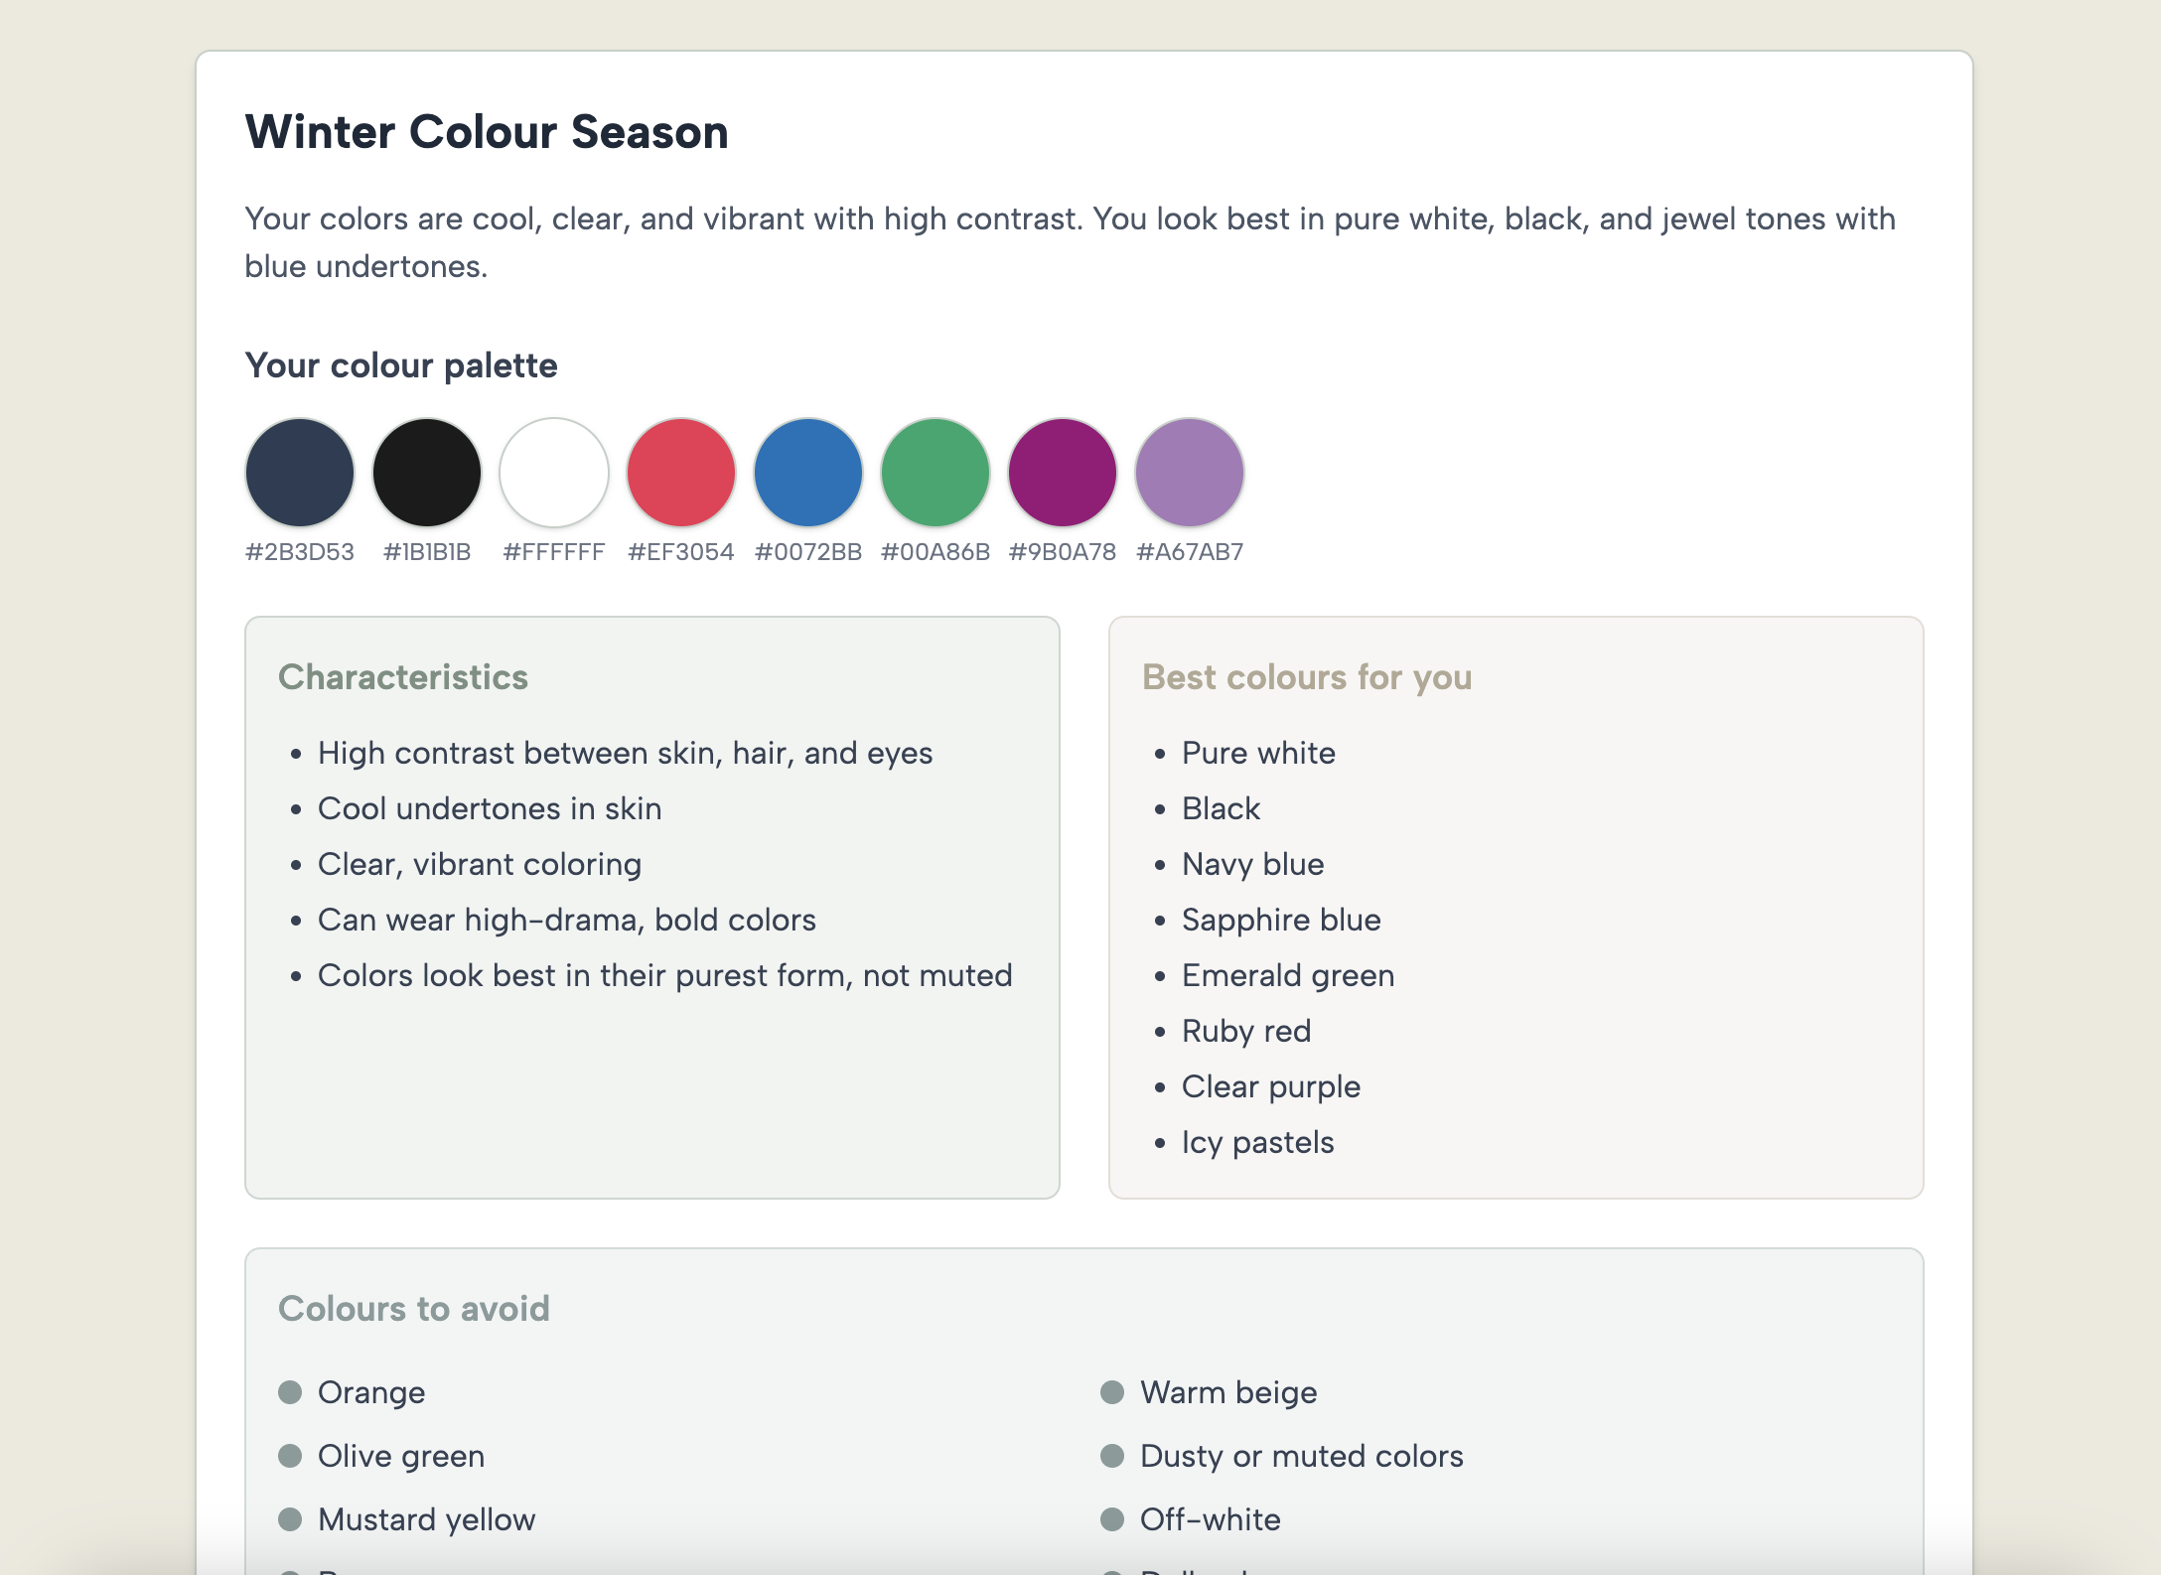
Task: Click the Dusty or muted colors bullet
Action: pyautogui.click(x=1112, y=1456)
